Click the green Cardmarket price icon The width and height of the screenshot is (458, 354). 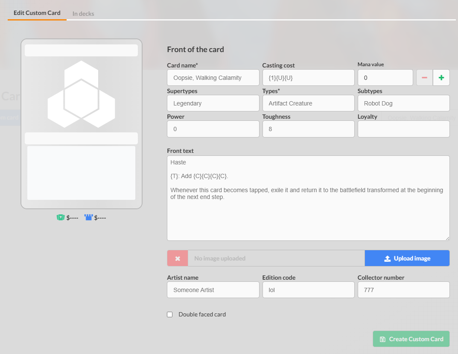click(x=60, y=217)
